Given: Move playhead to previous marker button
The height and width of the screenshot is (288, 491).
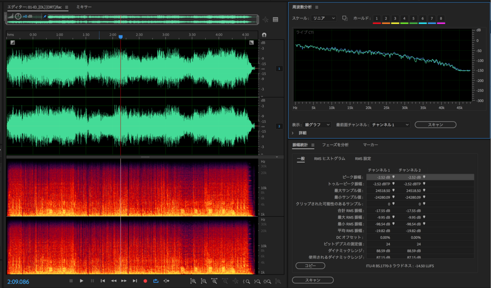Looking at the screenshot, I should 103,281.
